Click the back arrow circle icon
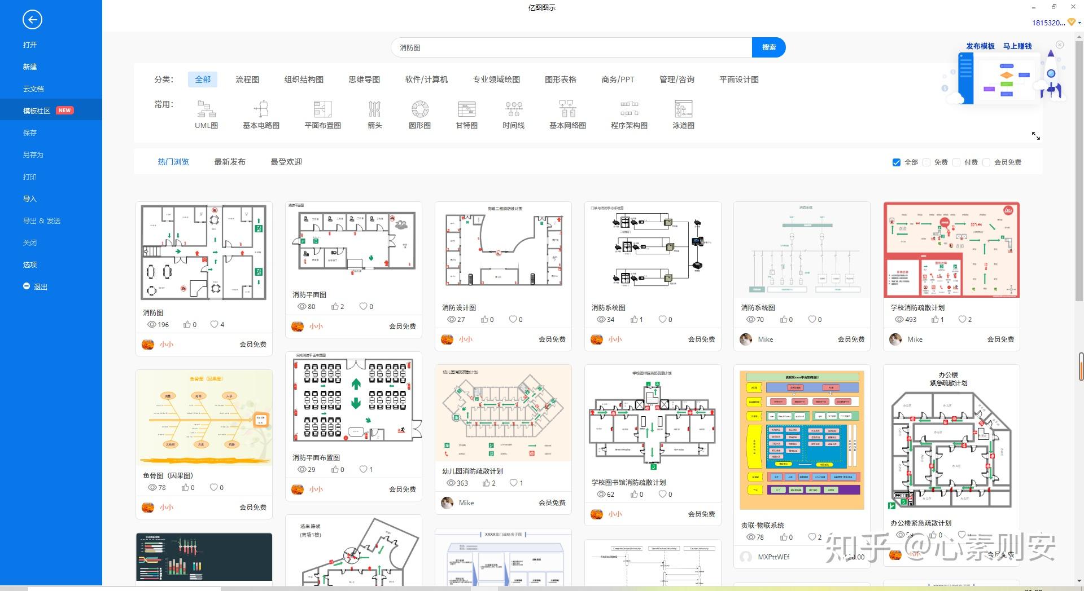1084x591 pixels. tap(32, 20)
